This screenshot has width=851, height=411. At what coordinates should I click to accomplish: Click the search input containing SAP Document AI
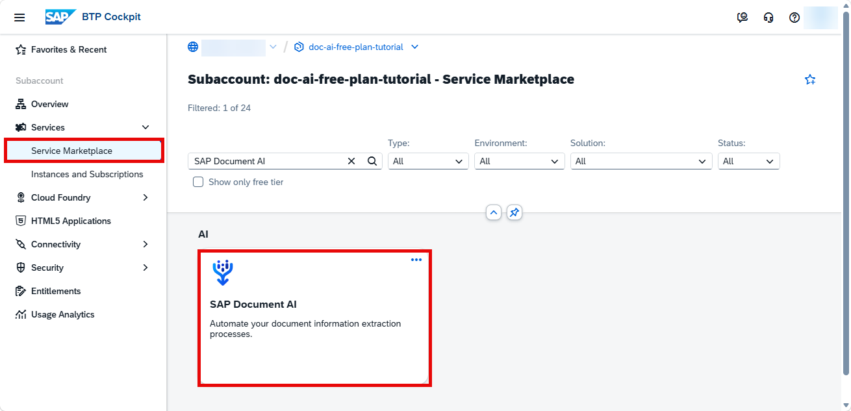click(x=268, y=161)
